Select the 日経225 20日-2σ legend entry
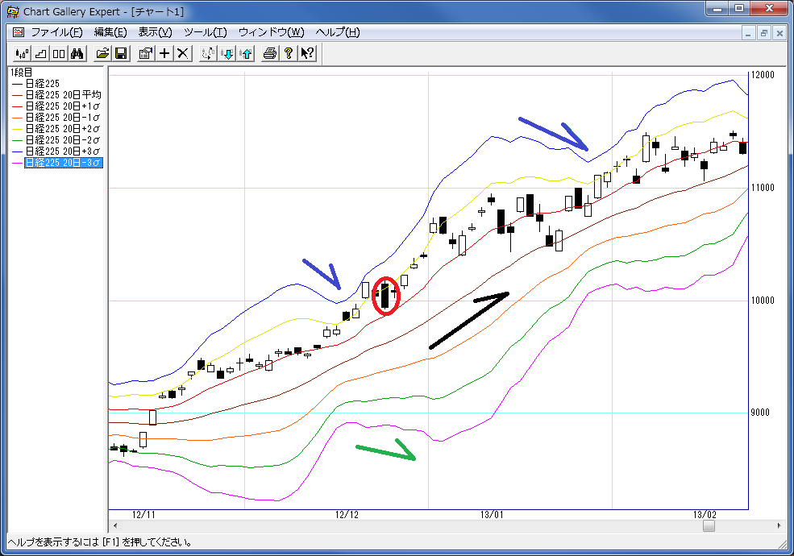The image size is (794, 556). [x=63, y=139]
